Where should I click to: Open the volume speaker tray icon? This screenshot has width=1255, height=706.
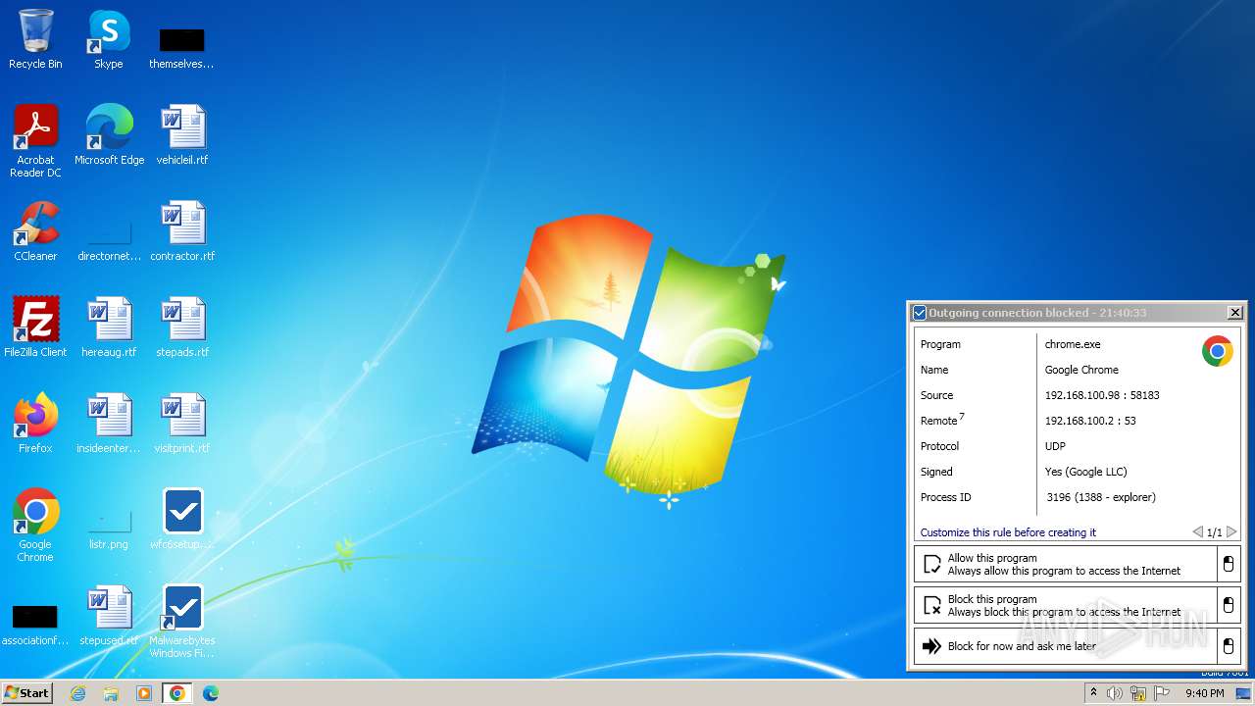point(1115,693)
